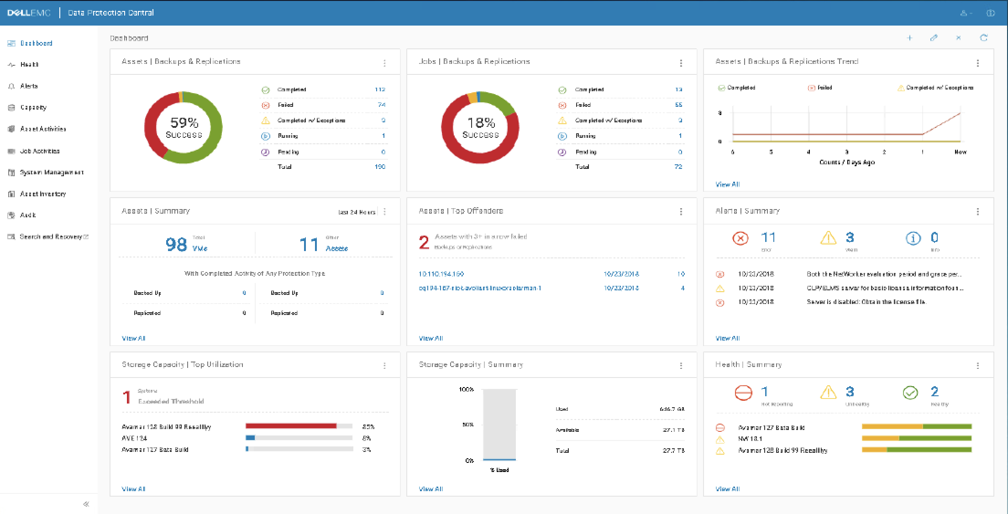
Task: Open Assets Backups & Replications widget menu
Action: point(384,63)
